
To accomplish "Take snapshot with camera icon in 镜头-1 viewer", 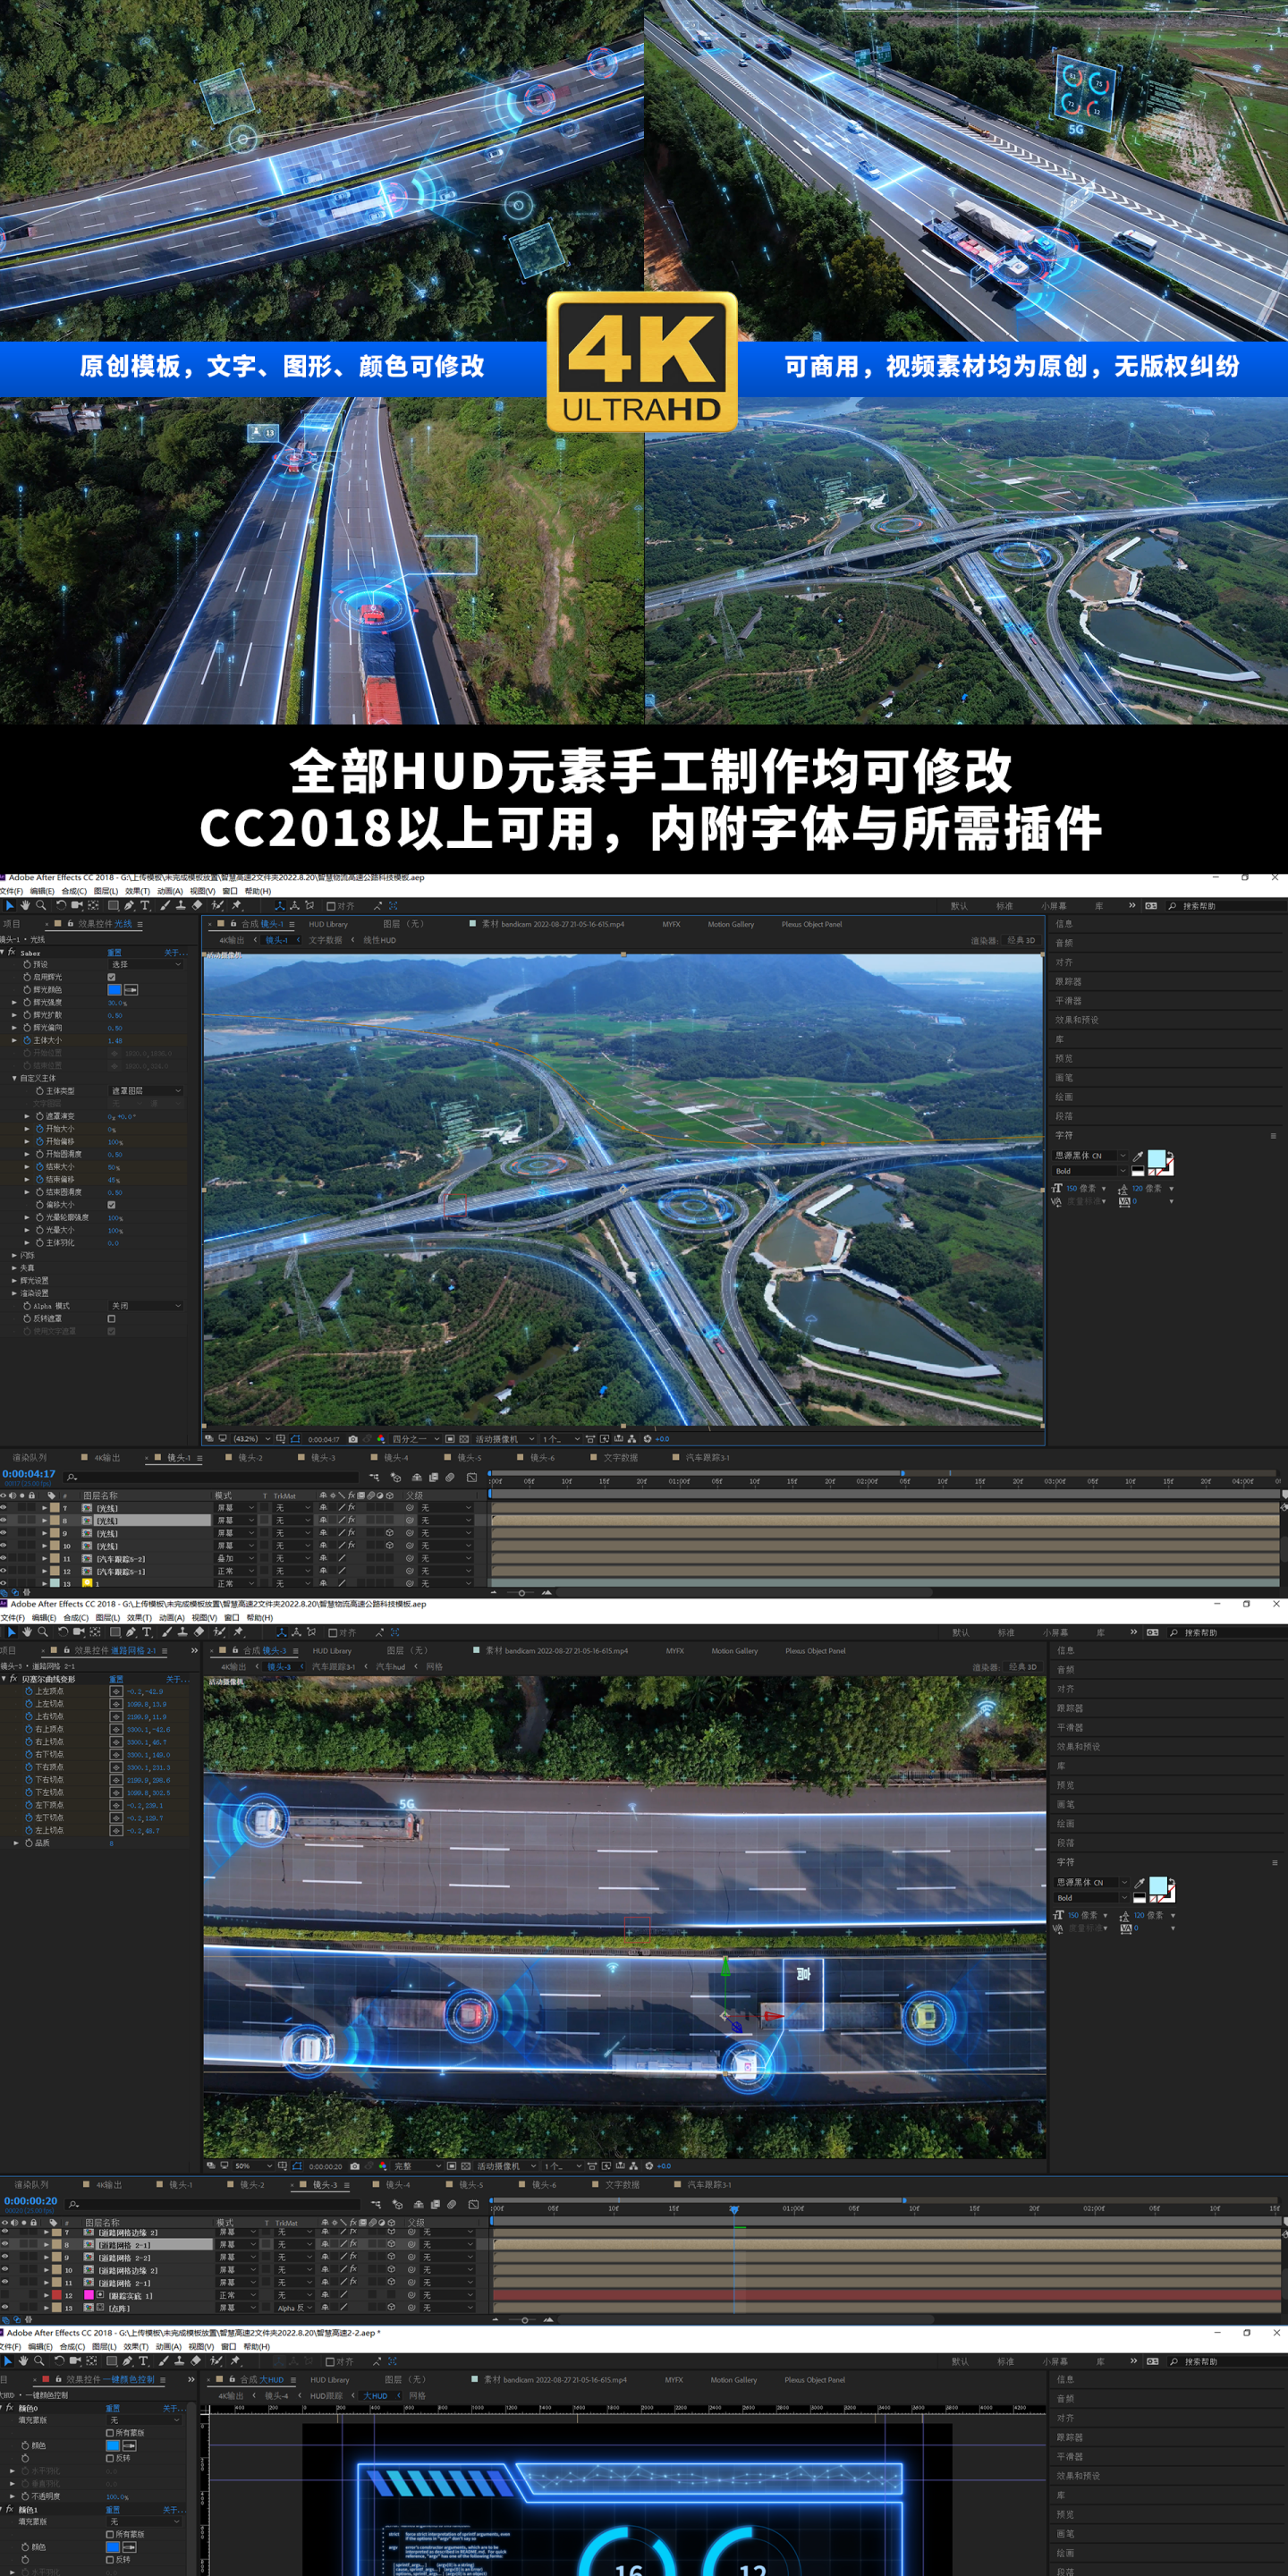I will (353, 1439).
